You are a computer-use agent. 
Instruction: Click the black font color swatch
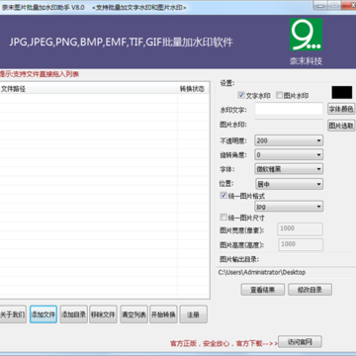click(342, 93)
